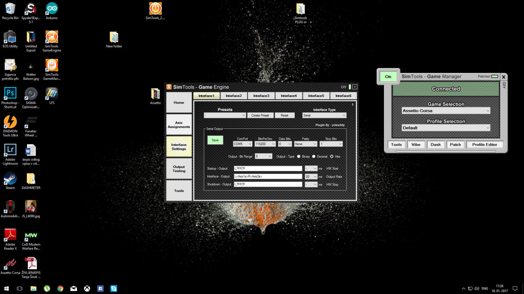The width and height of the screenshot is (524, 294).
Task: Click the Game Manager Patch button
Action: pyautogui.click(x=455, y=145)
